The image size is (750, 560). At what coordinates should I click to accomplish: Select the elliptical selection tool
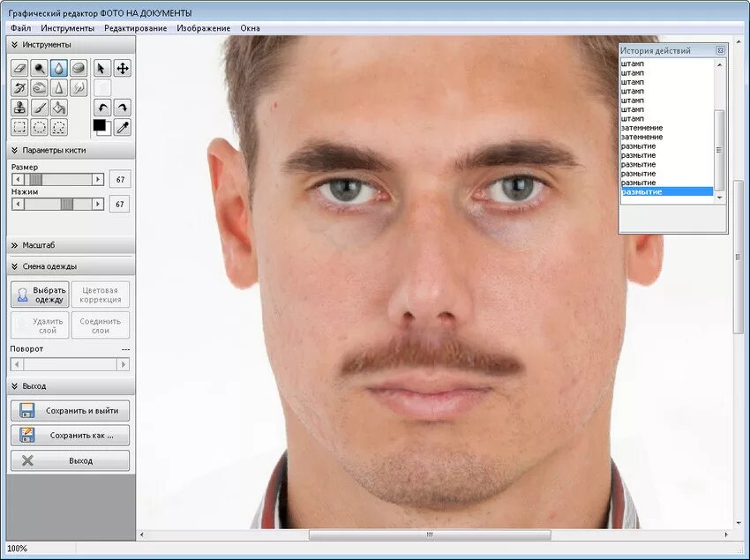pos(39,127)
